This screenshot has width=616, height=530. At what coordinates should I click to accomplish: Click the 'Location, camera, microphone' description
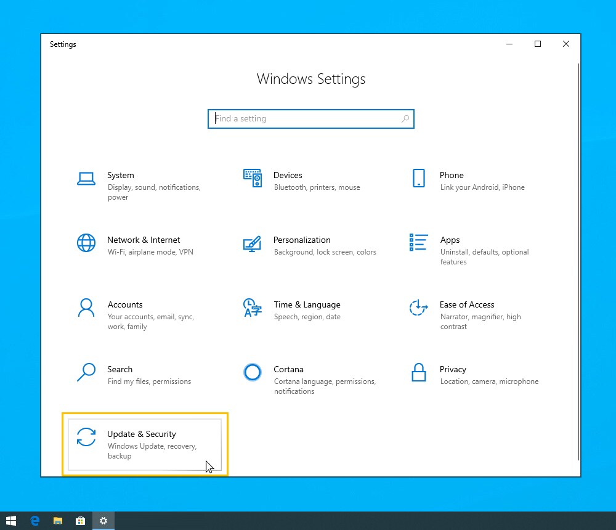tap(489, 381)
